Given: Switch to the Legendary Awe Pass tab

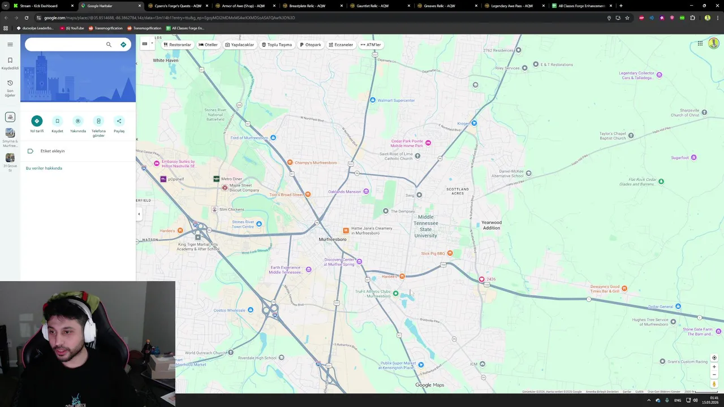Looking at the screenshot, I should click(x=512, y=6).
